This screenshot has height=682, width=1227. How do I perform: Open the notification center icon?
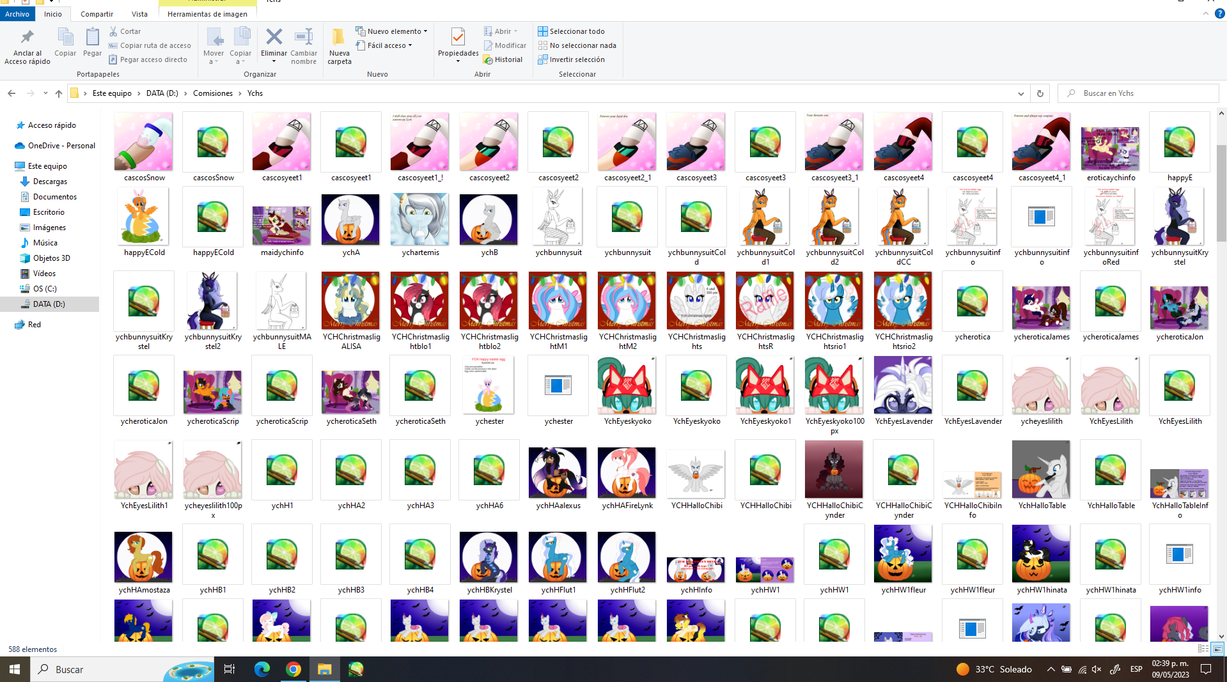(x=1206, y=669)
